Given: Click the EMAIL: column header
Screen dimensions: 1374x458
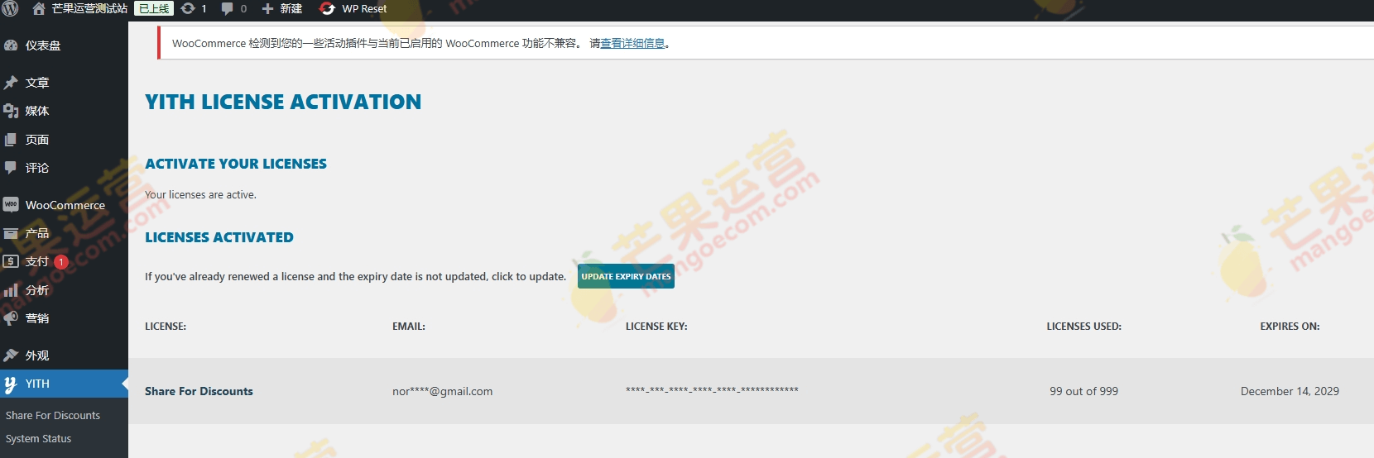Looking at the screenshot, I should click(x=409, y=327).
